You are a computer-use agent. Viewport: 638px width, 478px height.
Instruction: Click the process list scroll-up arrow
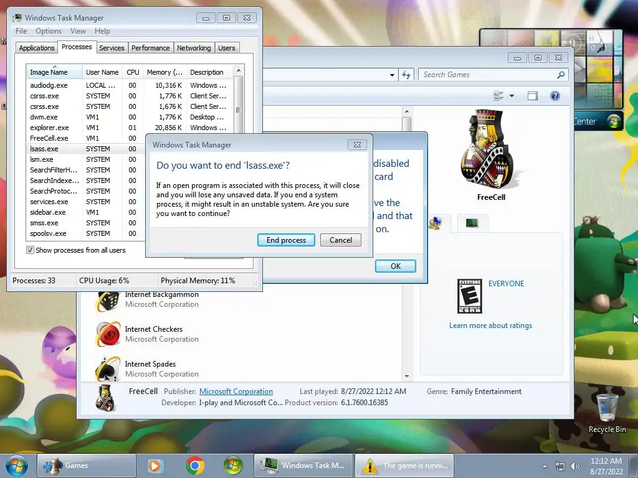[x=239, y=70]
